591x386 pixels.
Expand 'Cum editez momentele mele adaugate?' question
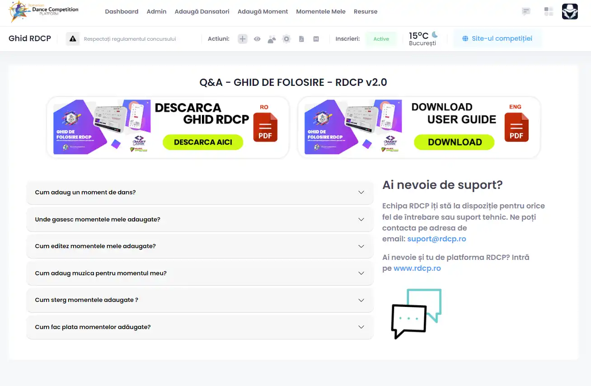tap(200, 246)
